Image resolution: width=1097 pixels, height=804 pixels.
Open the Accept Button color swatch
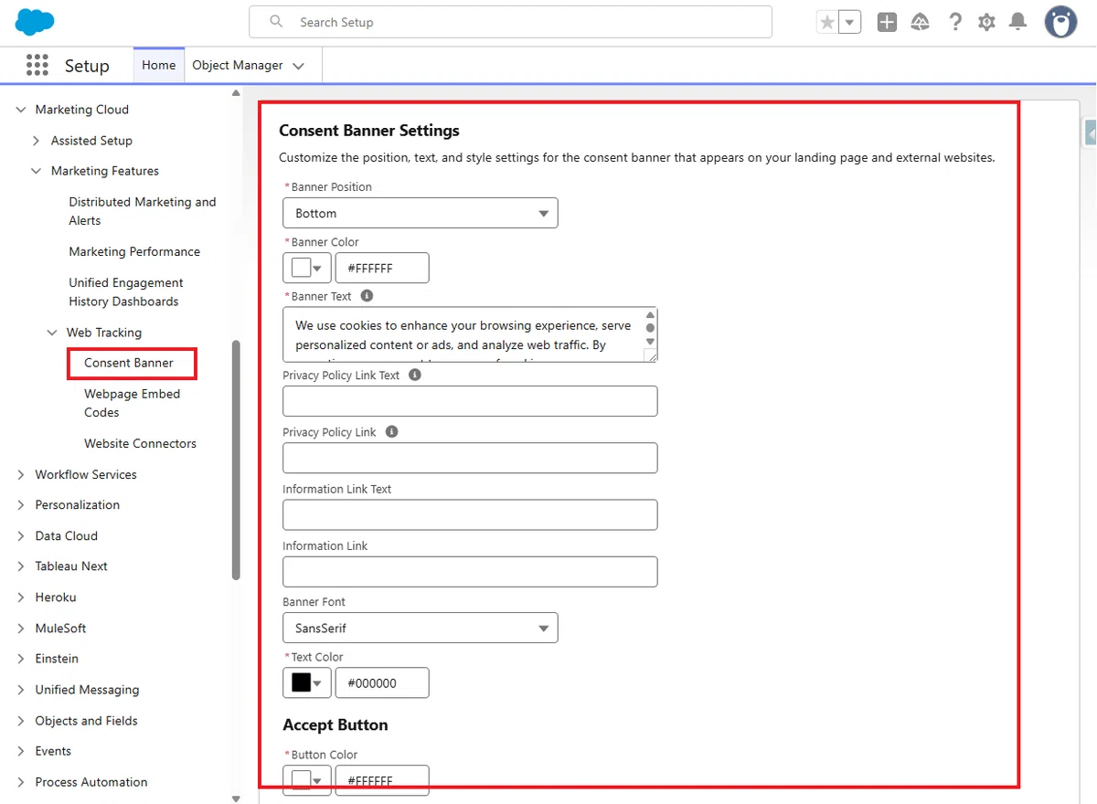point(307,780)
